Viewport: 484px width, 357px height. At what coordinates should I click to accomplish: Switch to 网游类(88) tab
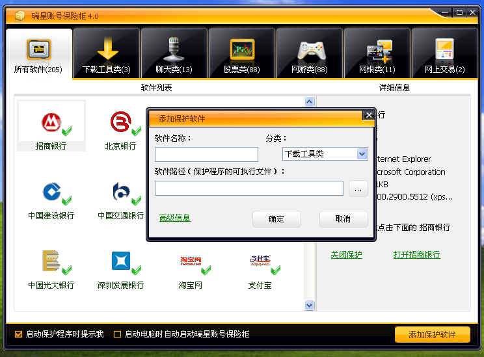309,53
